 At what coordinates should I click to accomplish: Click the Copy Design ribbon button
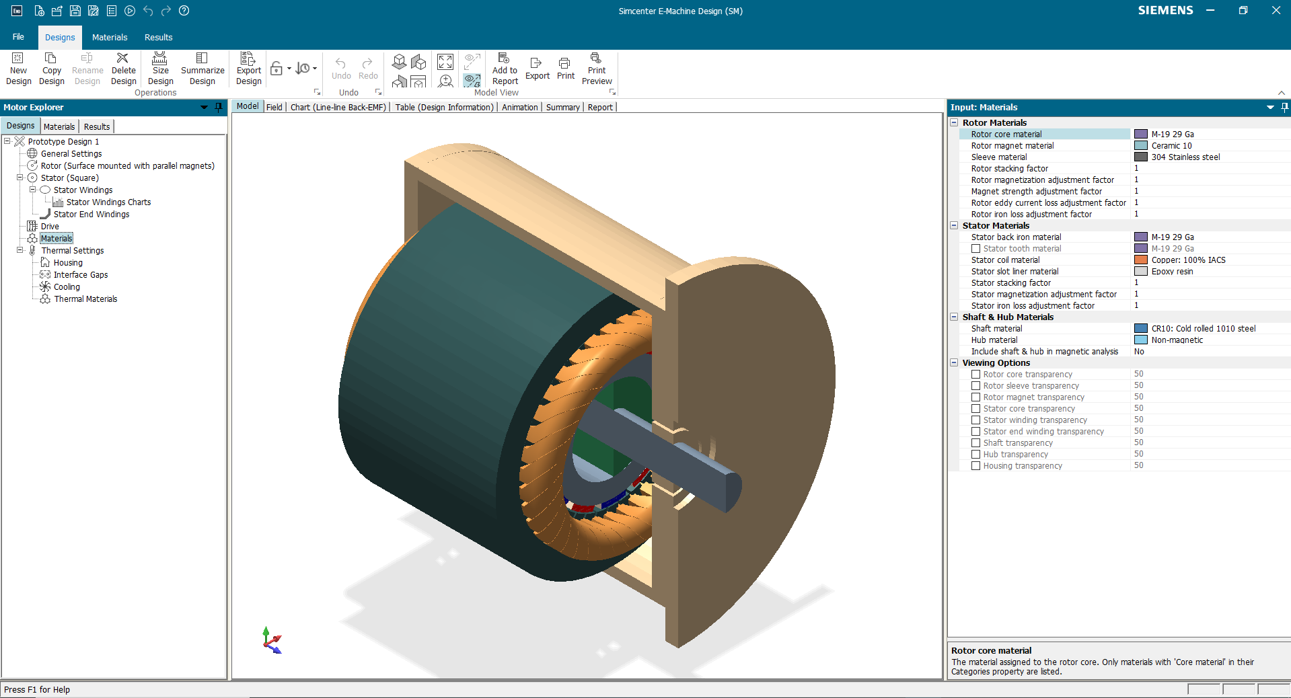point(52,69)
